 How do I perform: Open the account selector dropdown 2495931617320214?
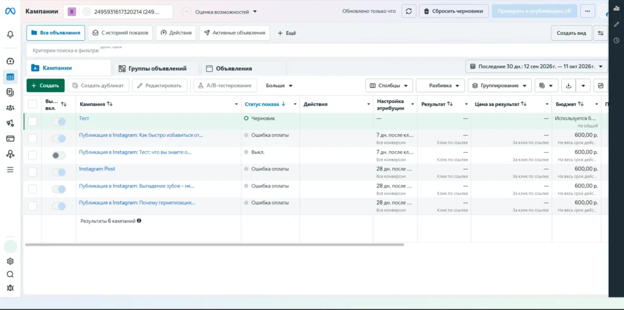point(118,12)
